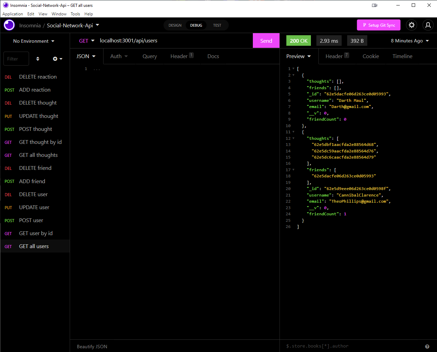Switch to the DESIGN mode tab
This screenshot has height=352, width=437.
175,25
